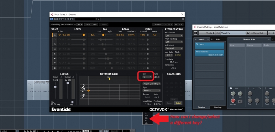Screen dimensions: 275x132
Task: Click the Crossfade 30.0 ms value
Action: tap(174, 62)
